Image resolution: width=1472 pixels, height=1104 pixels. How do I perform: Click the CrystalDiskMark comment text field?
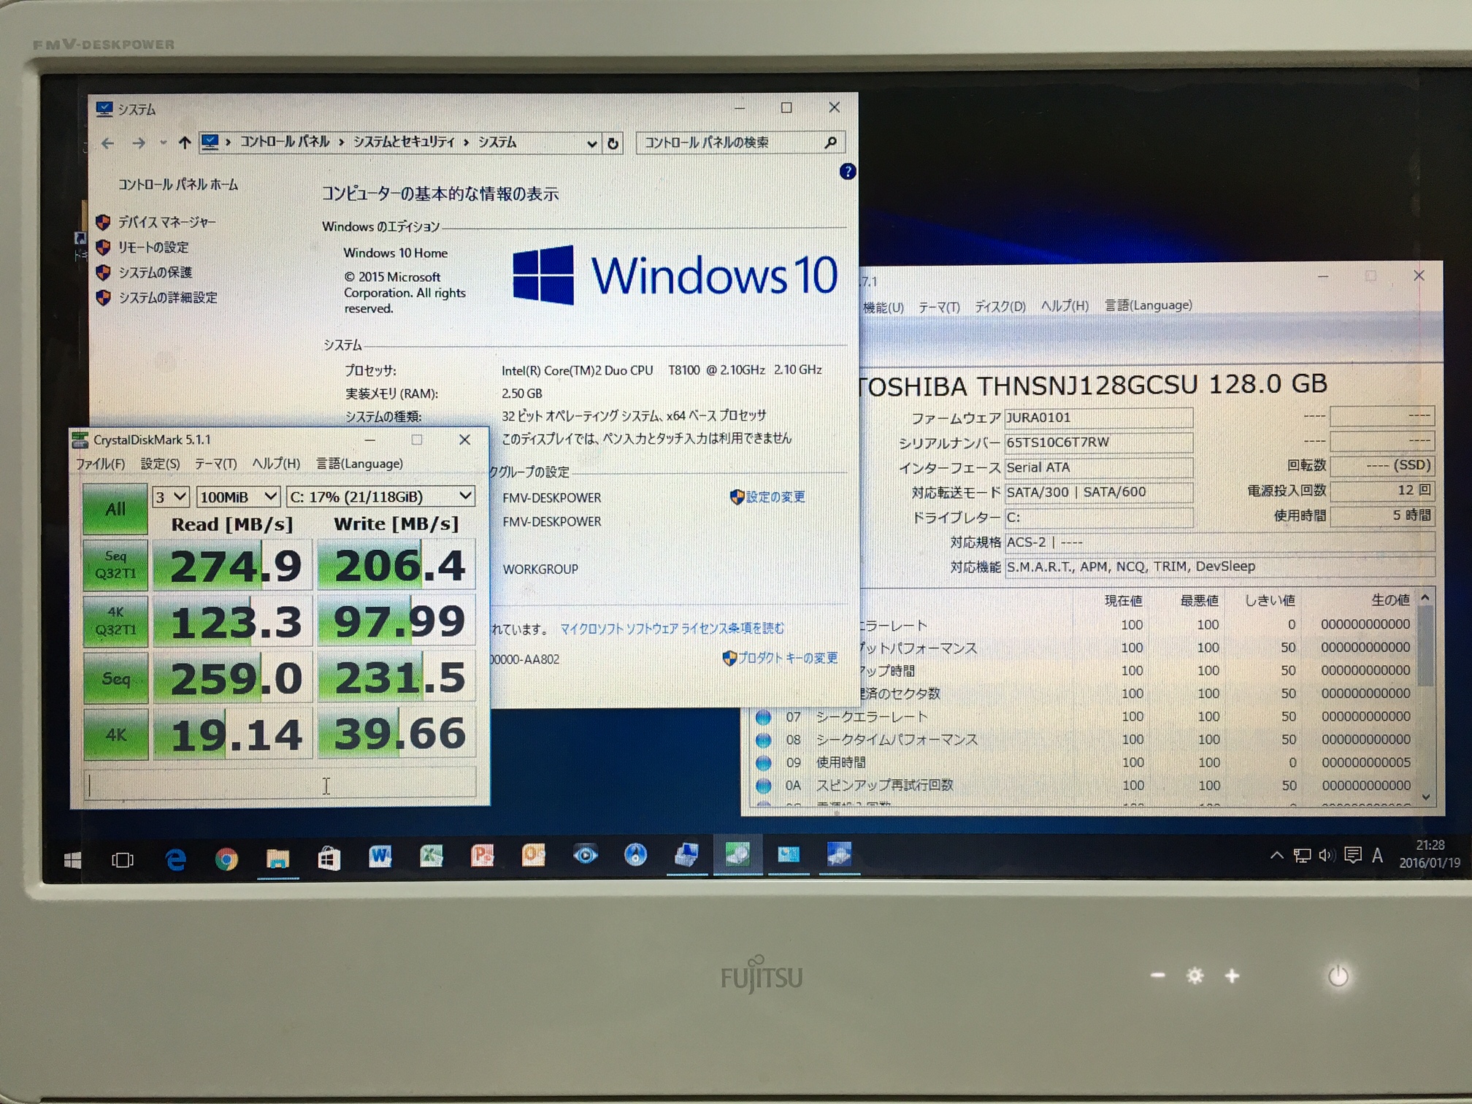[280, 785]
